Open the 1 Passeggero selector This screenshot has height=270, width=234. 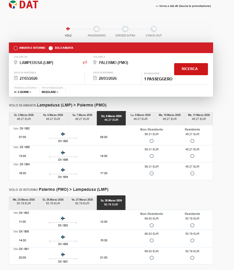coord(158,79)
